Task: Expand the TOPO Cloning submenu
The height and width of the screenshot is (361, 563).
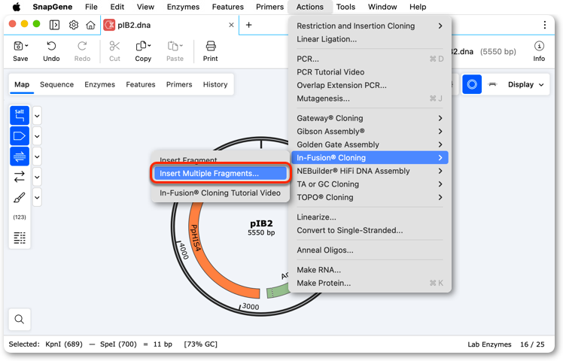Action: point(370,197)
